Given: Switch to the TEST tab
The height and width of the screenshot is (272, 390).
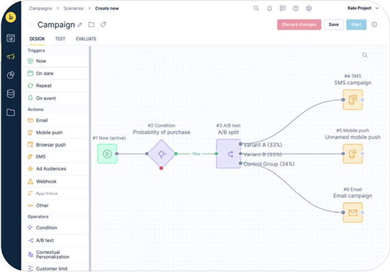Looking at the screenshot, I should point(60,39).
